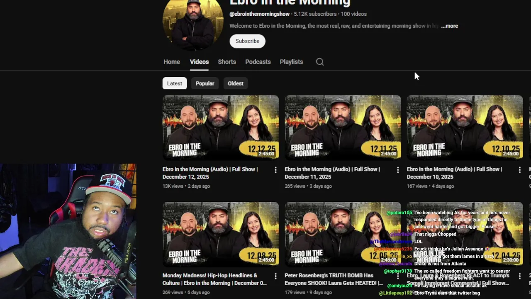This screenshot has height=299, width=531.
Task: Click chat username @topher3178
Action: click(x=397, y=271)
